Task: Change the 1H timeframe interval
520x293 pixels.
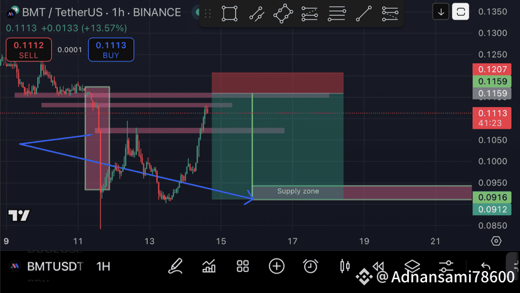Action: point(103,267)
